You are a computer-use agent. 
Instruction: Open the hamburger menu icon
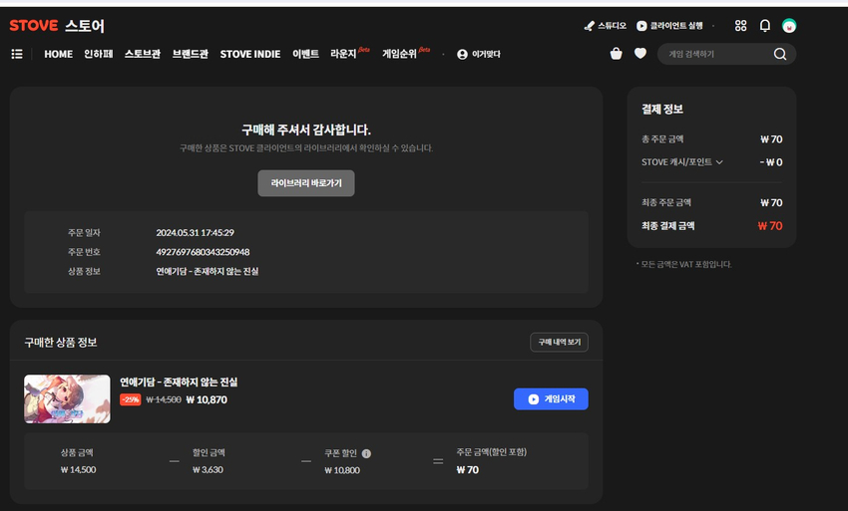(17, 54)
